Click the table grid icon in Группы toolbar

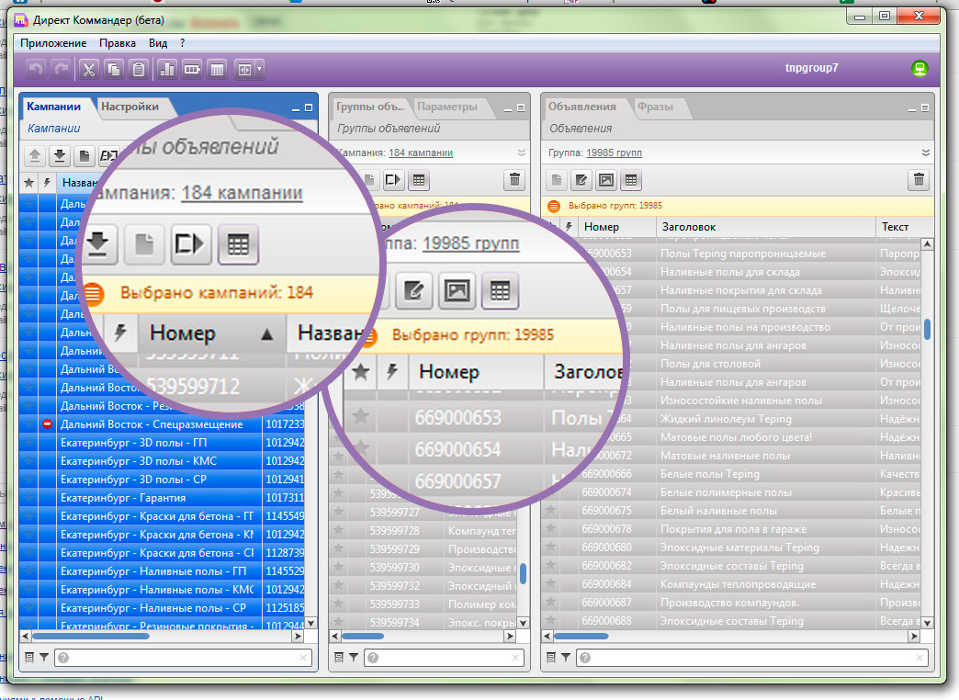pyautogui.click(x=419, y=180)
